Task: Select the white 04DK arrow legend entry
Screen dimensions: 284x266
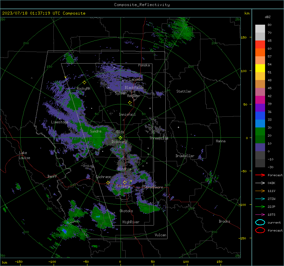Action: (260, 183)
